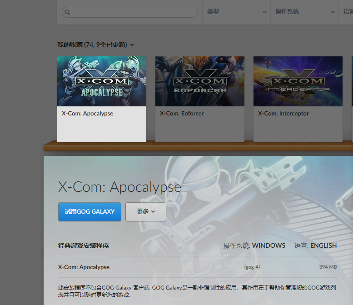Screen dimensions: 353x305
Task: Focus the library search field
Action: point(129,12)
